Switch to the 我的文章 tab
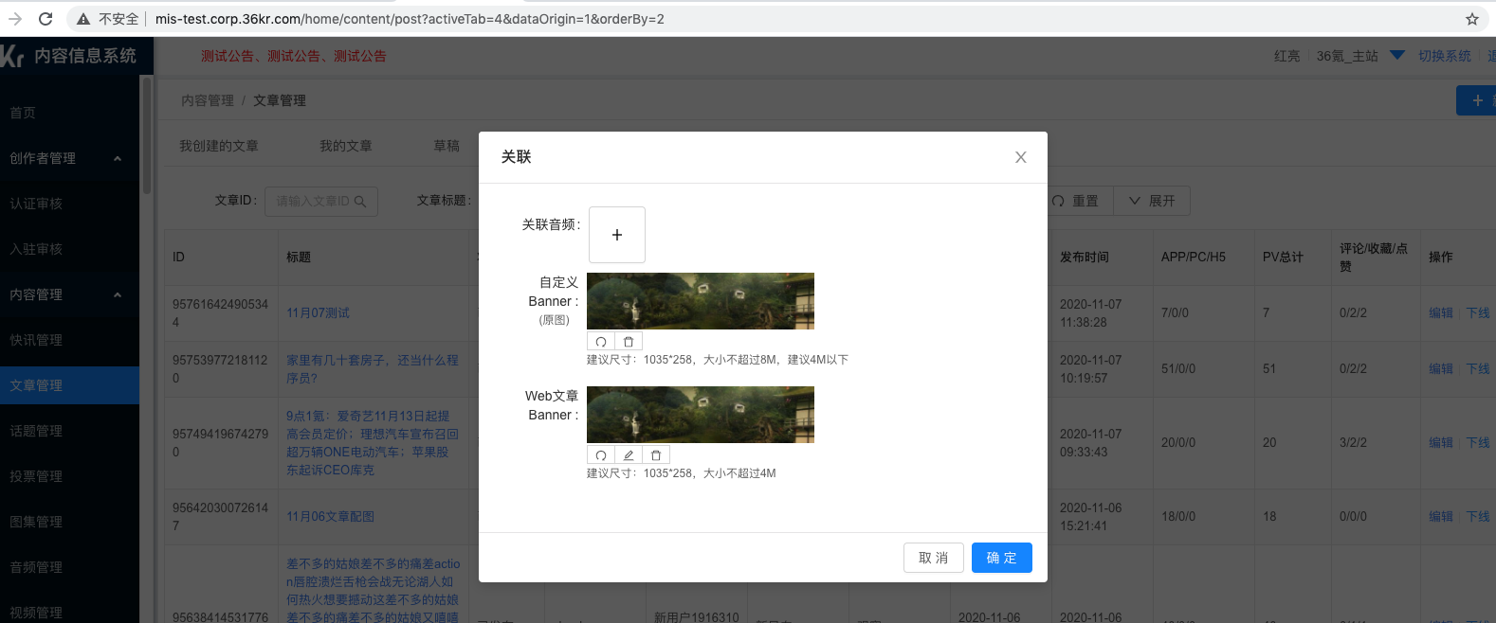Viewport: 1496px width, 623px height. [x=345, y=146]
